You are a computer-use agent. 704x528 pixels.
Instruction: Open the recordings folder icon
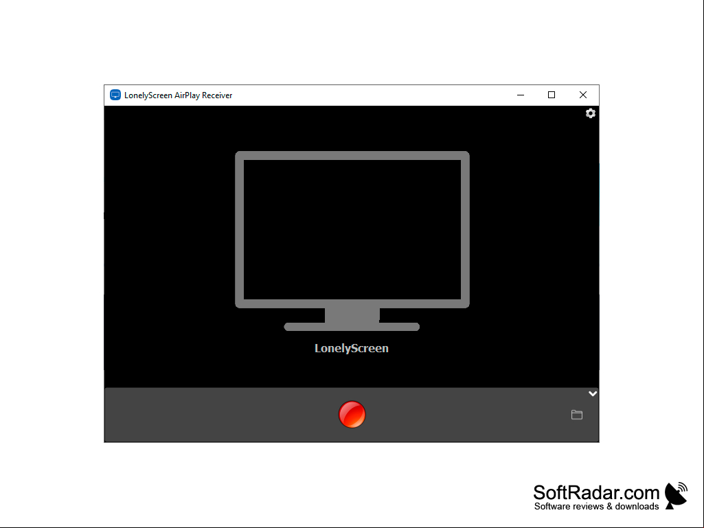pyautogui.click(x=577, y=415)
